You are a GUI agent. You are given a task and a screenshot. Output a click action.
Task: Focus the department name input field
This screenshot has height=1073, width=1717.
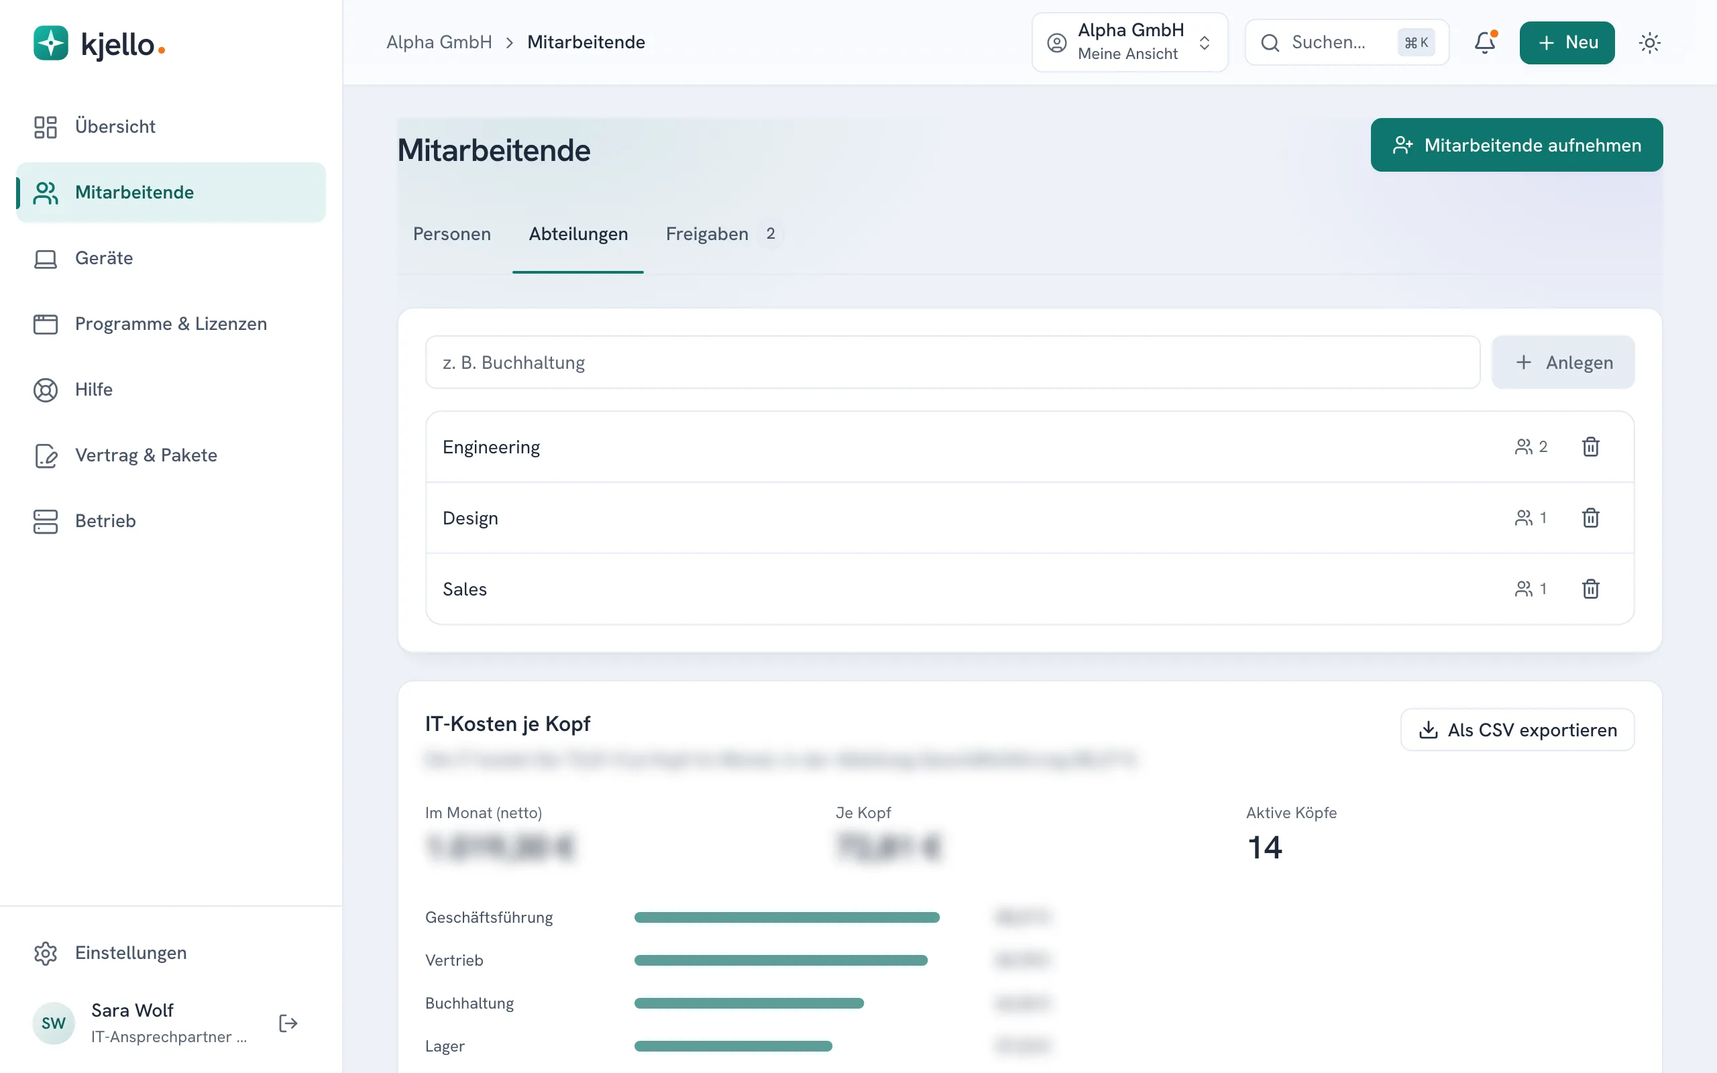pyautogui.click(x=952, y=362)
